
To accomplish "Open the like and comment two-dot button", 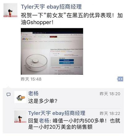I will coord(120,79).
